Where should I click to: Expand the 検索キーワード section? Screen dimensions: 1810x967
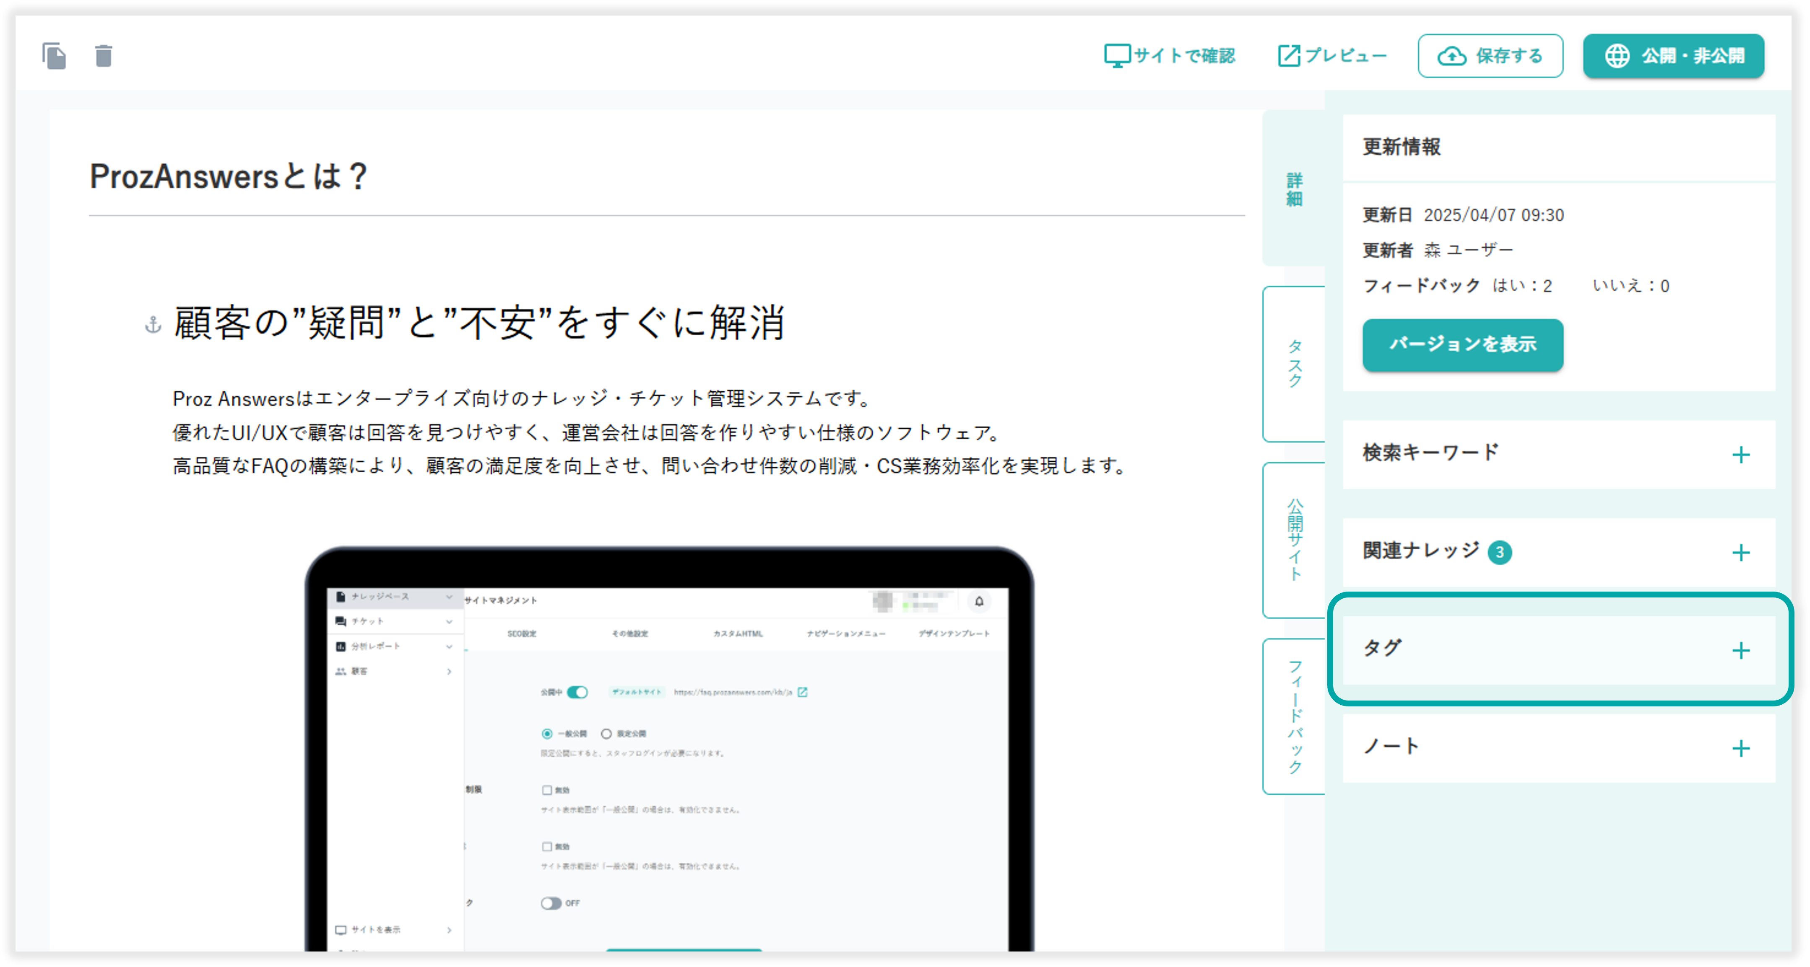(x=1740, y=455)
